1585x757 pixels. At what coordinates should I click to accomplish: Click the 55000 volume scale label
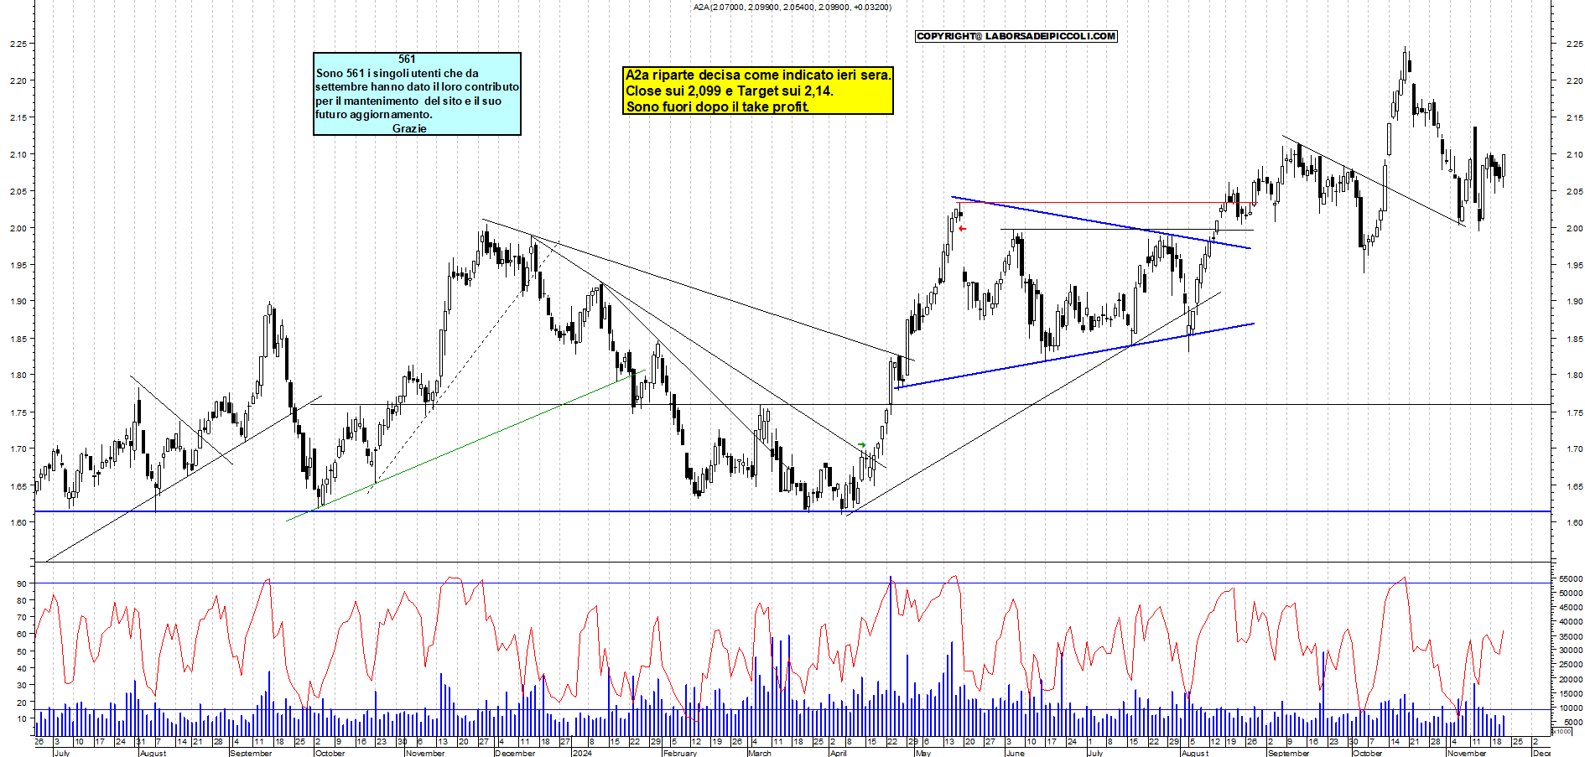coord(1571,578)
